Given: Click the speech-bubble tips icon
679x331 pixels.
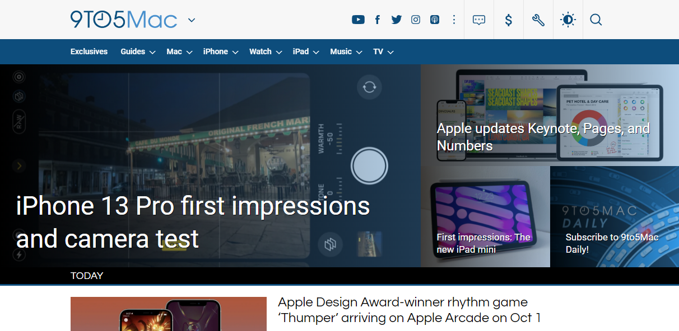Looking at the screenshot, I should click(479, 20).
